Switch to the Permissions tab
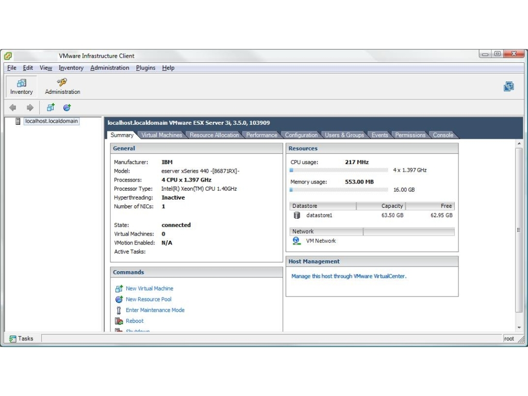 click(410, 135)
